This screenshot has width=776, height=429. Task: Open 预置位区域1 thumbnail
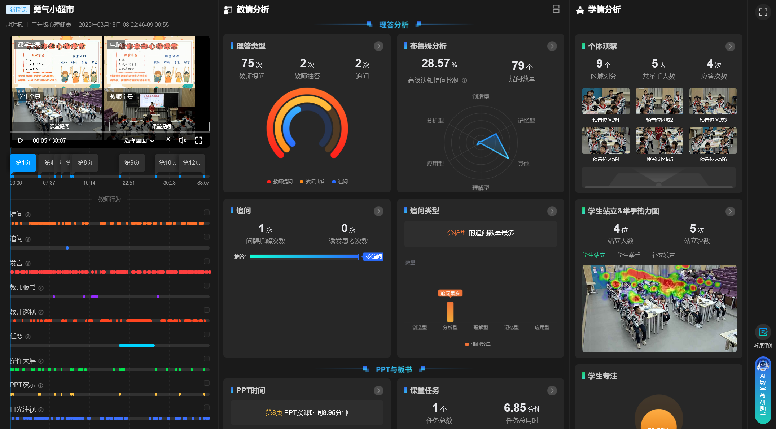(606, 101)
